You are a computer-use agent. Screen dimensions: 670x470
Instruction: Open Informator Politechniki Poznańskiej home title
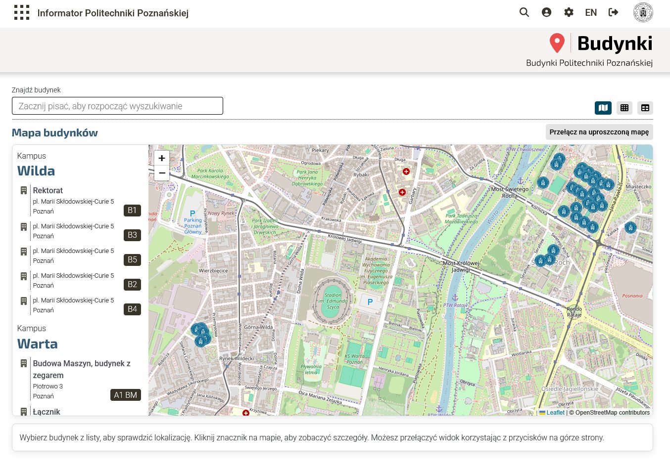113,13
